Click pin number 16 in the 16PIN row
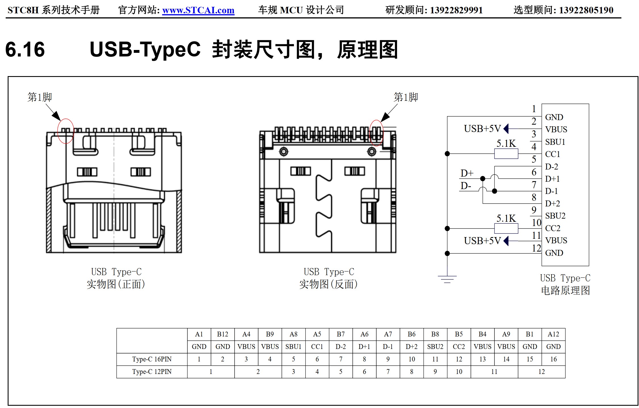 (x=553, y=359)
